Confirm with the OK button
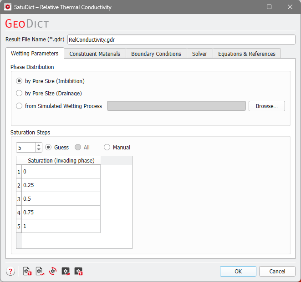The width and height of the screenshot is (301, 282). [x=238, y=271]
